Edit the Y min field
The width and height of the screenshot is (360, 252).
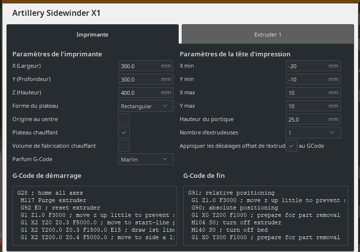313,79
